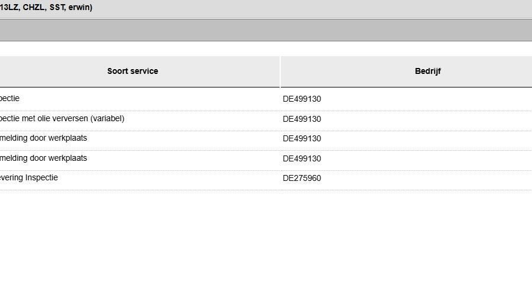Screen dimensions: 532x282
Task: Select the "evering Inspectie" service row
Action: (x=28, y=178)
